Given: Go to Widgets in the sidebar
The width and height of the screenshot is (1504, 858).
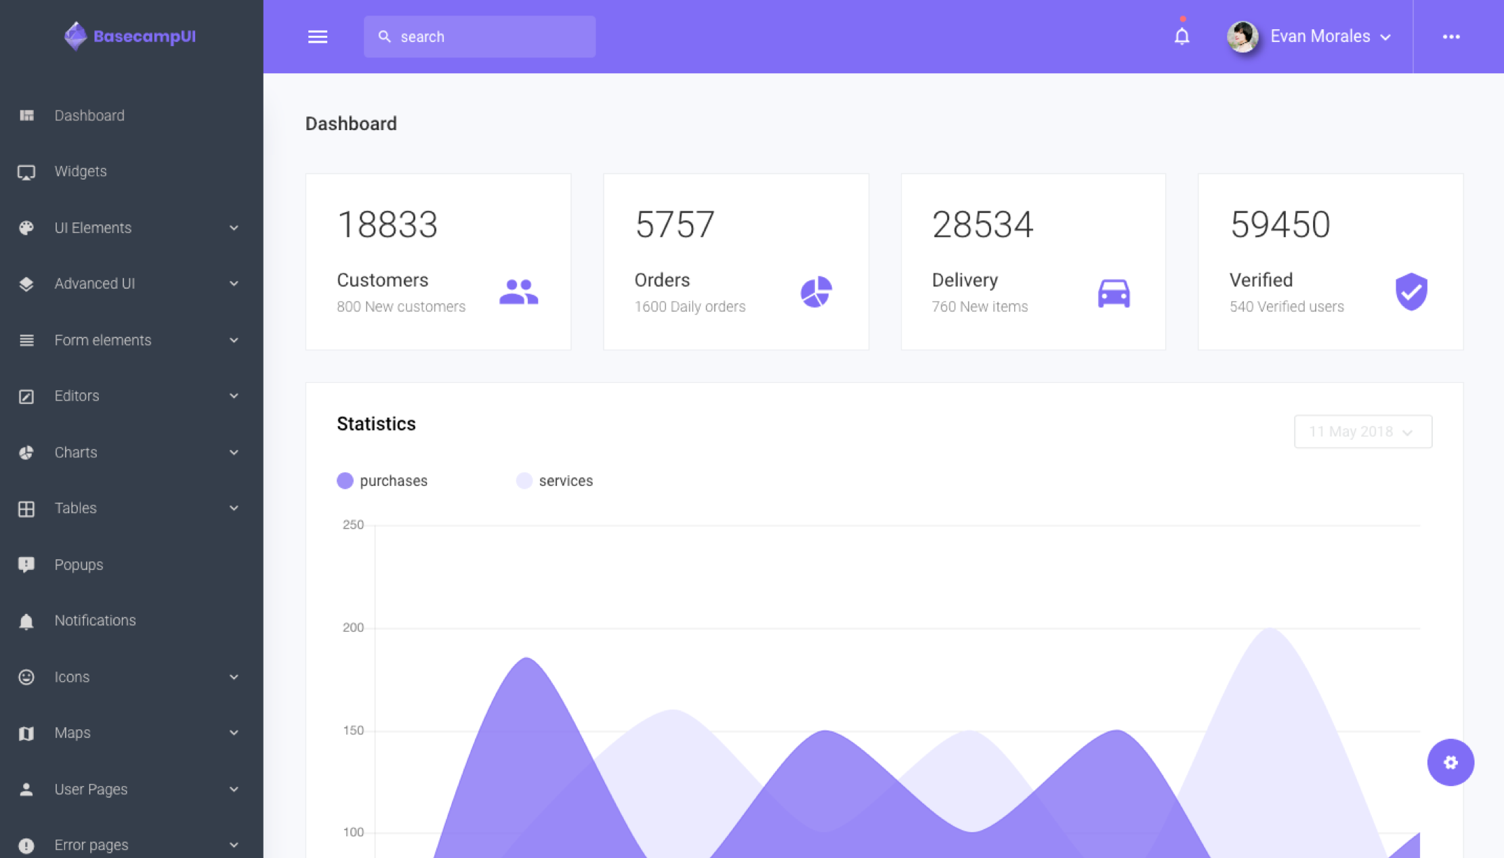Looking at the screenshot, I should coord(81,171).
